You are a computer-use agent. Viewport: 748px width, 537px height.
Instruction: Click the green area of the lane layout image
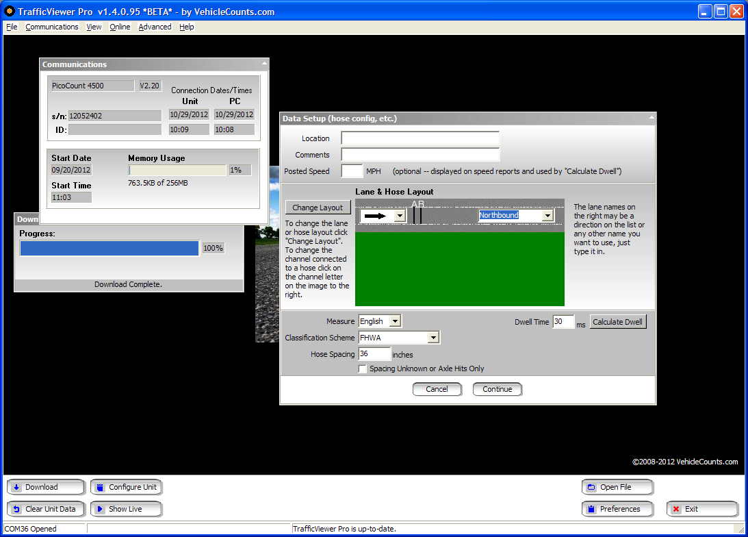coord(460,268)
